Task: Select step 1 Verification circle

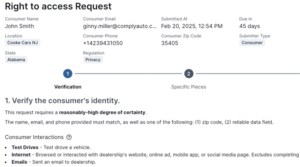Action: pyautogui.click(x=68, y=73)
